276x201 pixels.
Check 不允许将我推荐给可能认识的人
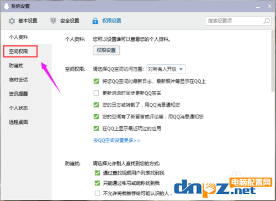(97, 193)
